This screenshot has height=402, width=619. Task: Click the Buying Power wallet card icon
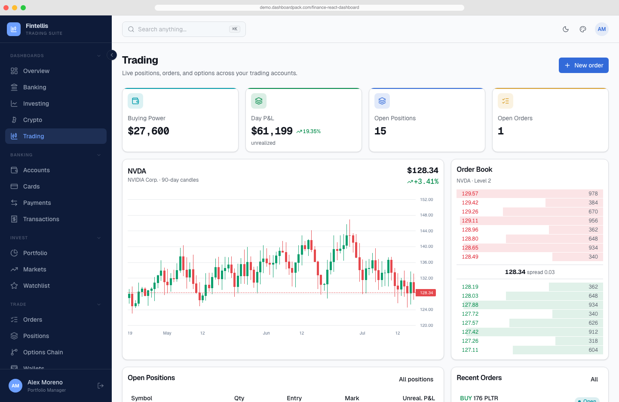(135, 101)
